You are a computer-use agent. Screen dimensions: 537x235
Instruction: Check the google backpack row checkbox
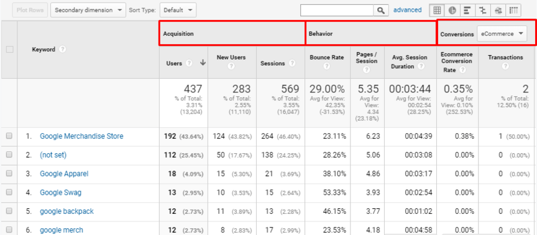pyautogui.click(x=9, y=211)
